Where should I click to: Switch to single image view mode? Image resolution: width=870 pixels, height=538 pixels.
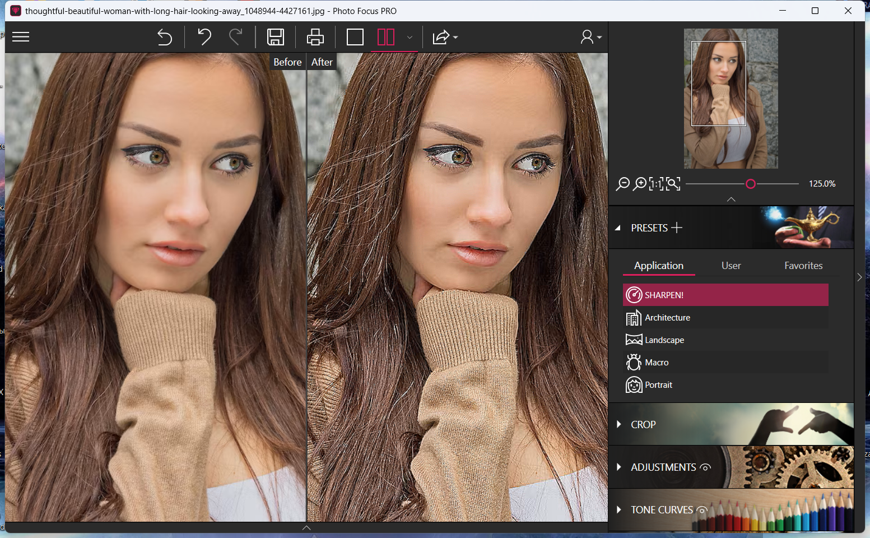pyautogui.click(x=355, y=37)
